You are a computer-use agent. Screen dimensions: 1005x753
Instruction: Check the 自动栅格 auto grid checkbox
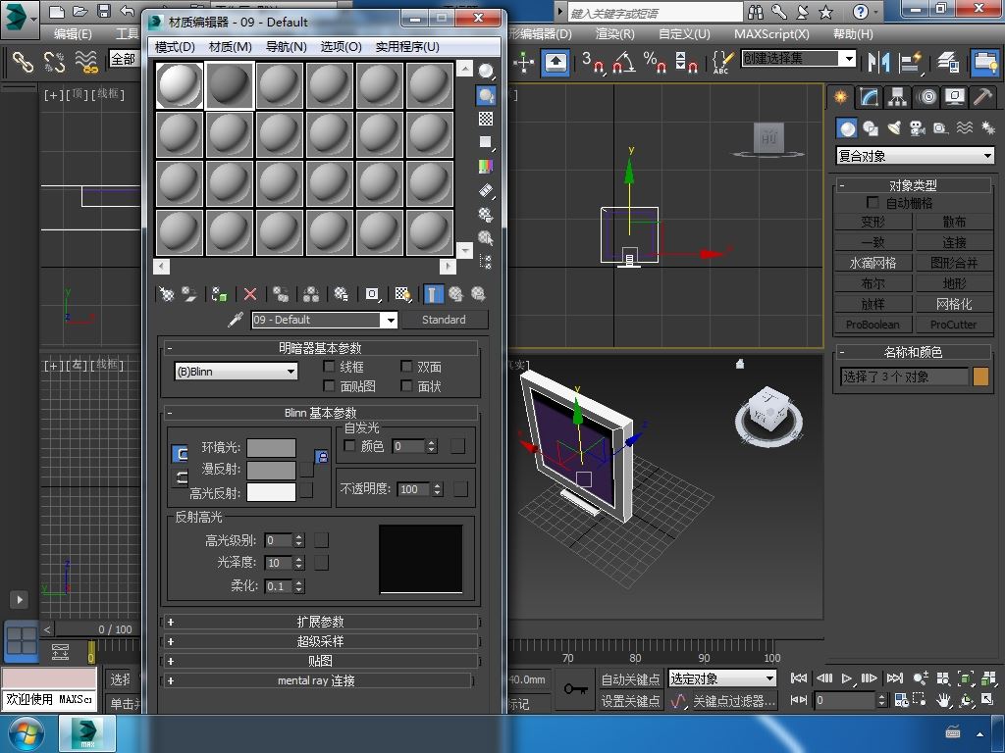[873, 203]
